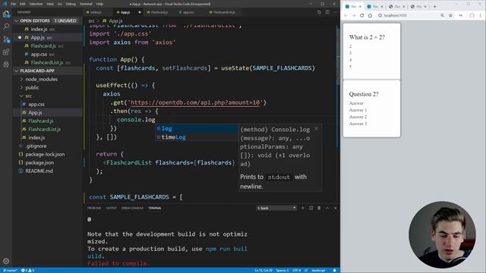
Task: Open the Selection menu
Action: (36, 4)
